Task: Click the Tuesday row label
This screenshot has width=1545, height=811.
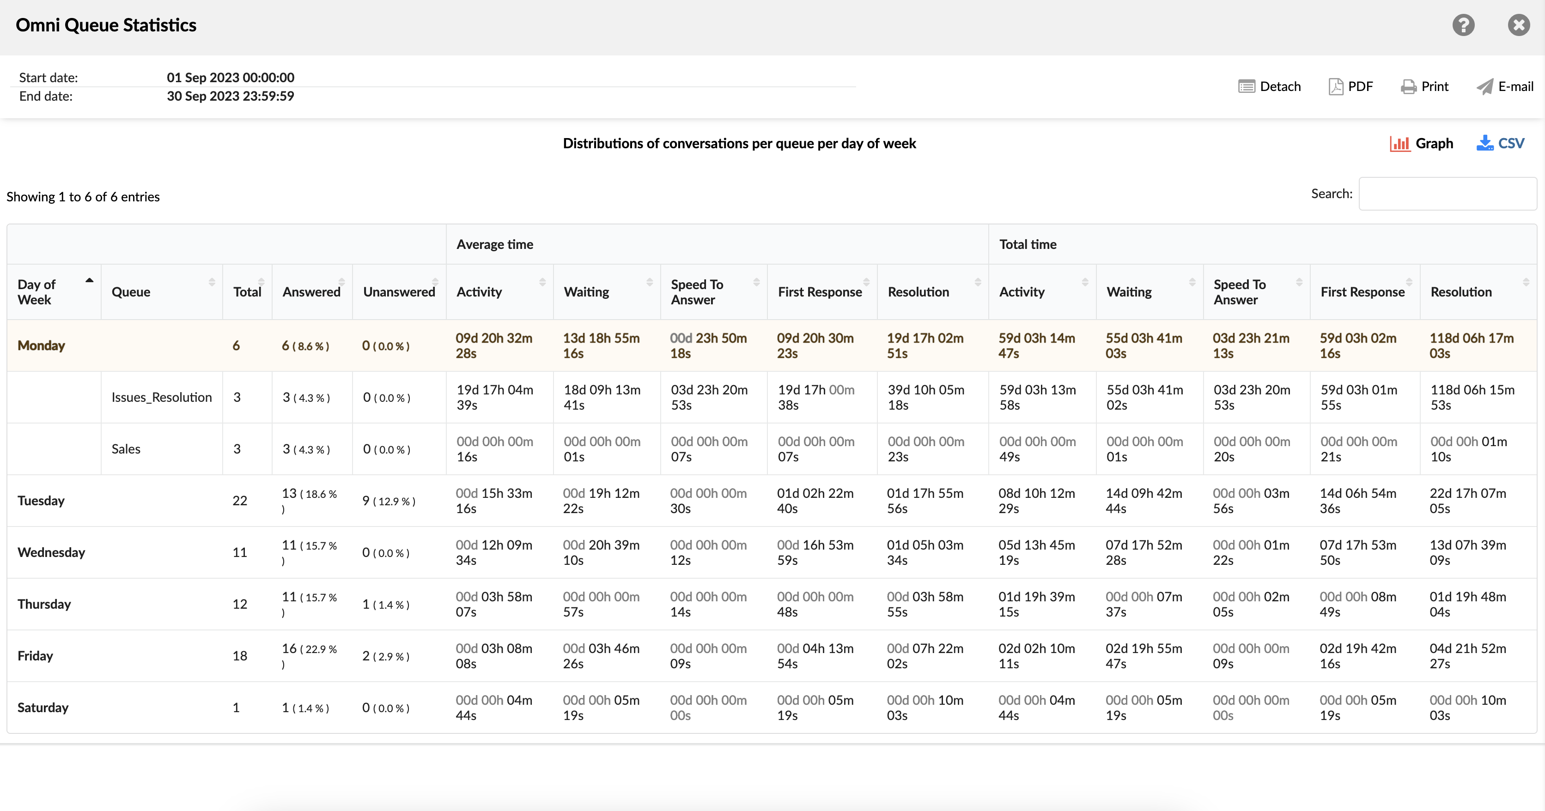Action: point(41,501)
